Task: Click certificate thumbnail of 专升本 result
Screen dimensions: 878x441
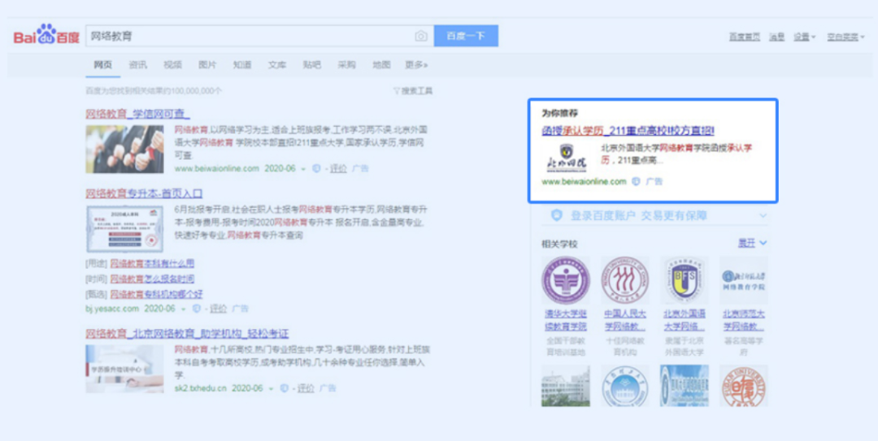Action: coord(125,229)
